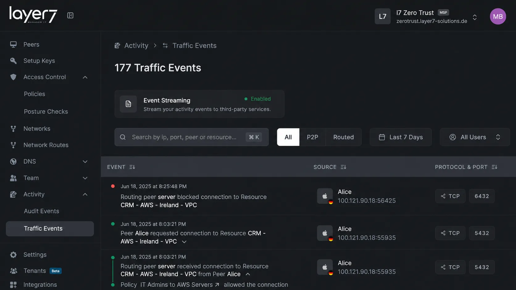Click the red blocked status dot
516x290 pixels.
[113, 186]
